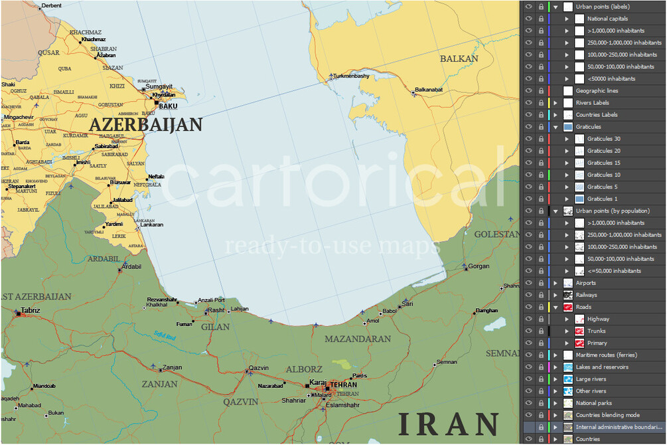
Task: Toggle visibility of Maritime routes (ferries)
Action: (529, 355)
